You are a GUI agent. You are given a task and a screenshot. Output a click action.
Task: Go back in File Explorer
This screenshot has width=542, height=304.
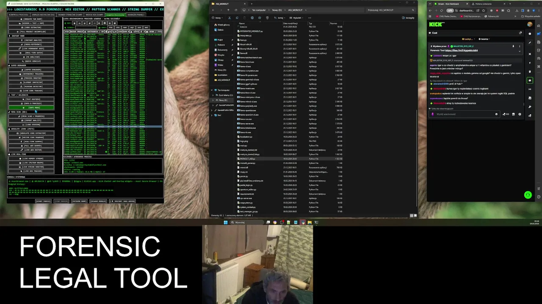(x=213, y=10)
